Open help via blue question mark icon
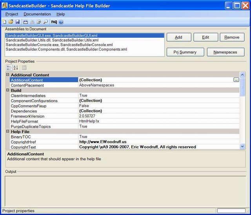 point(61,22)
